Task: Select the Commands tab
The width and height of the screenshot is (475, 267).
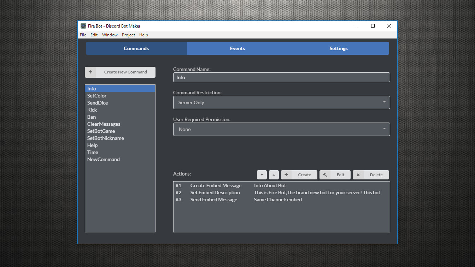Action: pyautogui.click(x=136, y=48)
